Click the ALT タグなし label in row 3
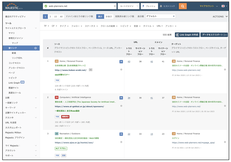 tap(61, 148)
